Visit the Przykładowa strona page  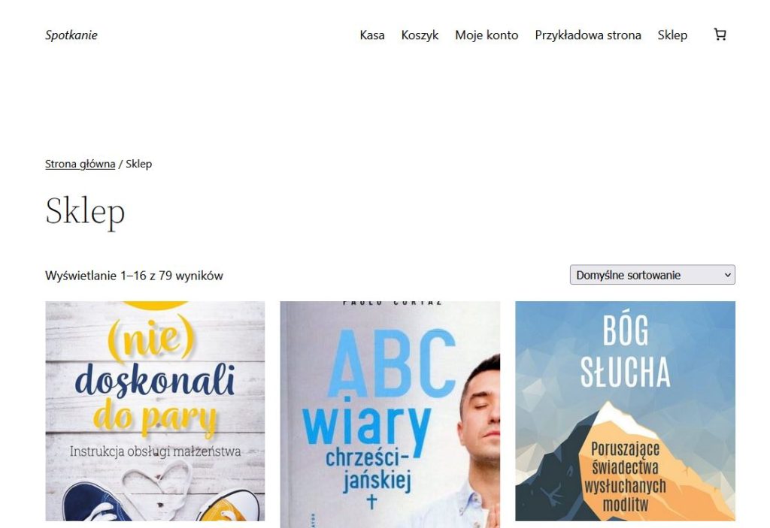pos(588,35)
